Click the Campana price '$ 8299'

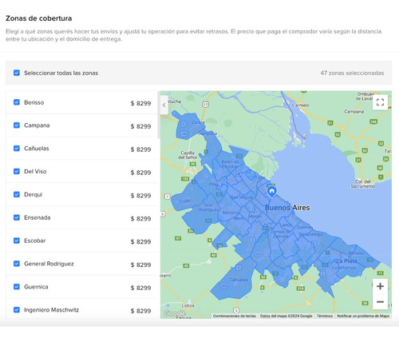(140, 126)
